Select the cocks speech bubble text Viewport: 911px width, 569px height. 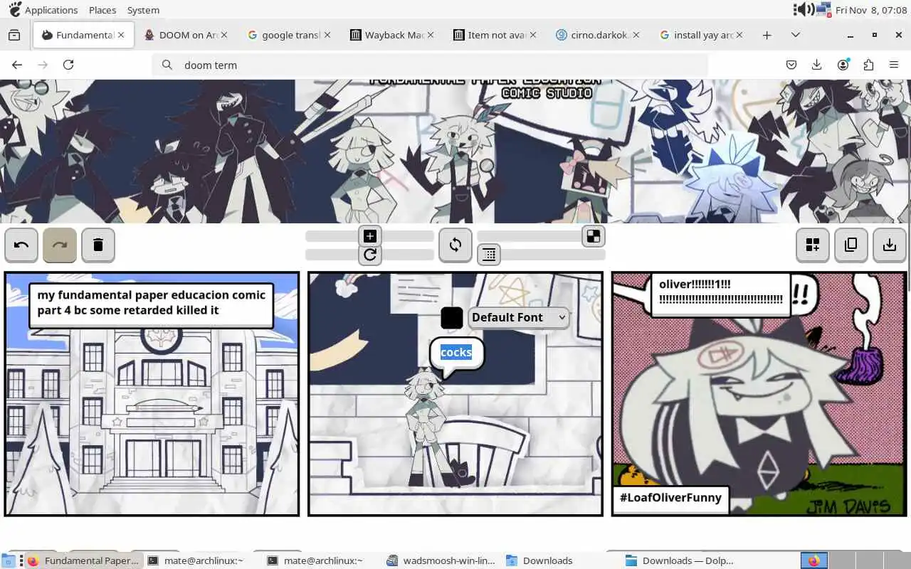click(456, 352)
